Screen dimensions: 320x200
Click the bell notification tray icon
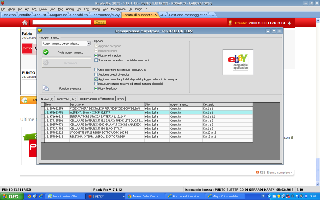[x=292, y=196]
